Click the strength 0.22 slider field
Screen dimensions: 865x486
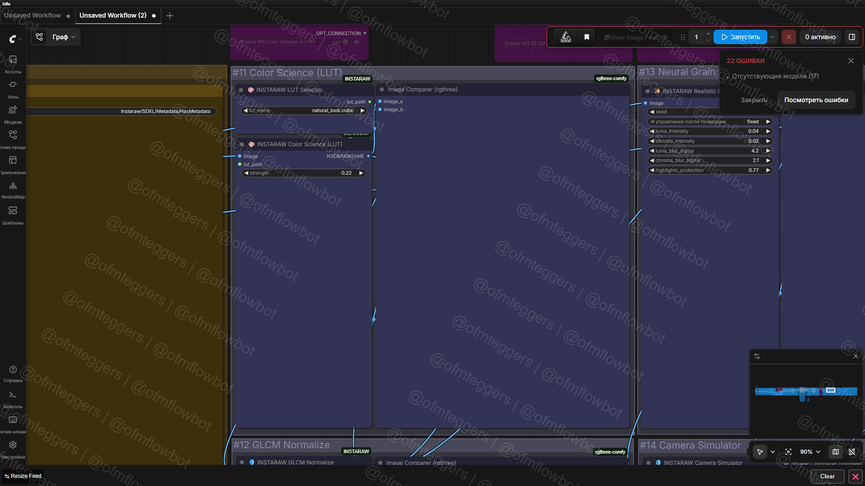pos(304,173)
